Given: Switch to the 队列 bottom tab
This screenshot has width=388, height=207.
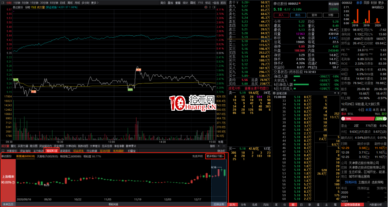Looking at the screenshot, I should point(232,204).
